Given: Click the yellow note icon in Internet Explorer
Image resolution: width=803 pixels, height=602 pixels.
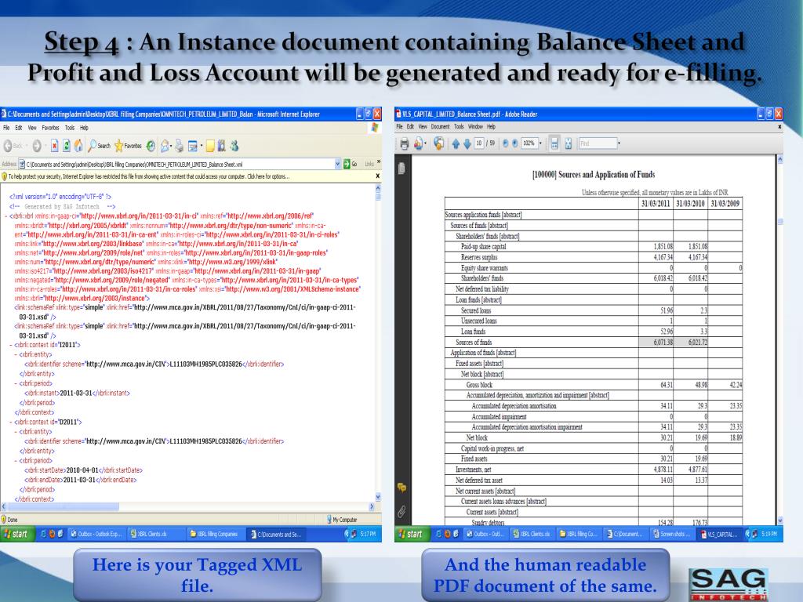Looking at the screenshot, I should 210,146.
